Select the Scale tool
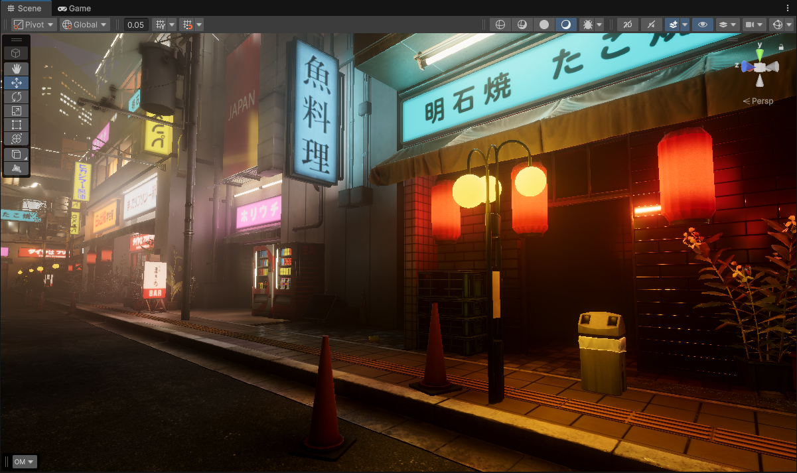This screenshot has height=473, width=797. tap(15, 111)
